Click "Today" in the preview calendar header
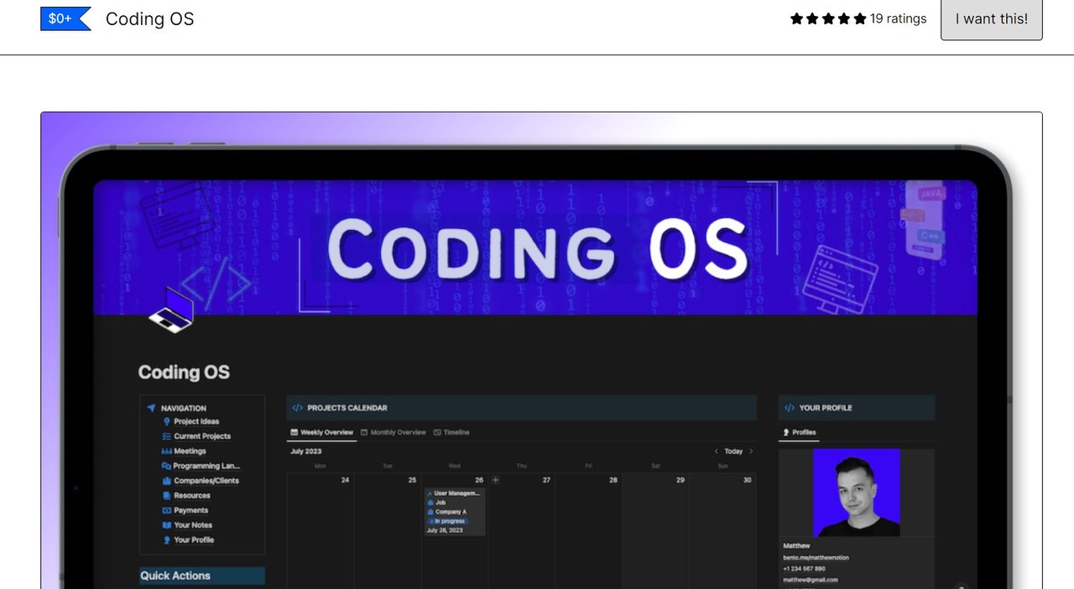 coord(733,451)
